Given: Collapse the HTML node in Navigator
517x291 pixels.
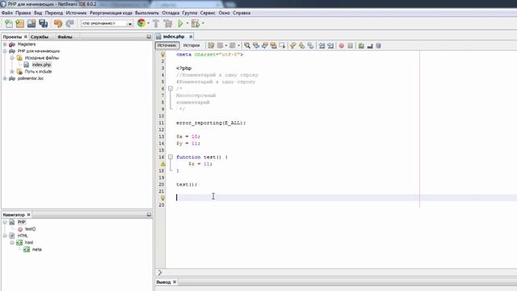Looking at the screenshot, I should (5, 235).
